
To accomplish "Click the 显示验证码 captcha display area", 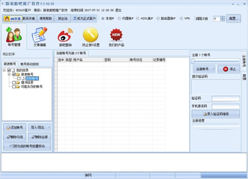I will click(216, 87).
